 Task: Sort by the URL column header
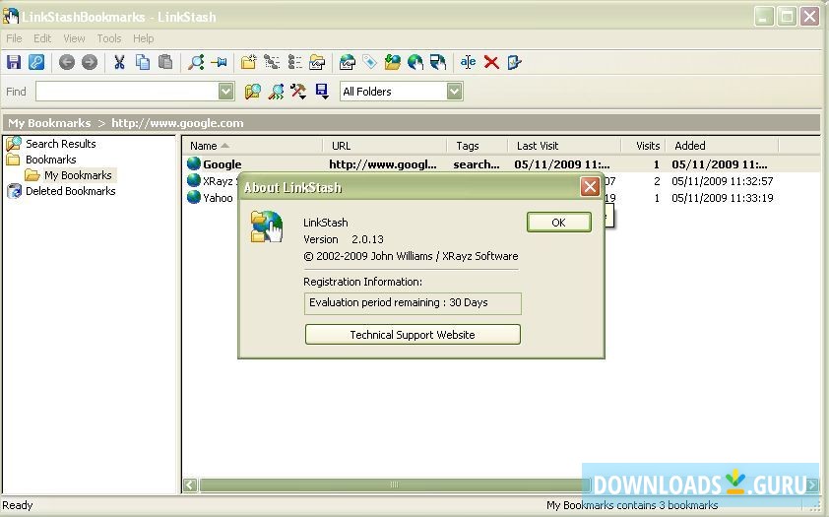click(x=385, y=146)
